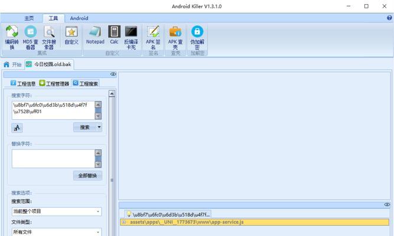
Task: Go to the 开始 start tab
Action: point(12,64)
